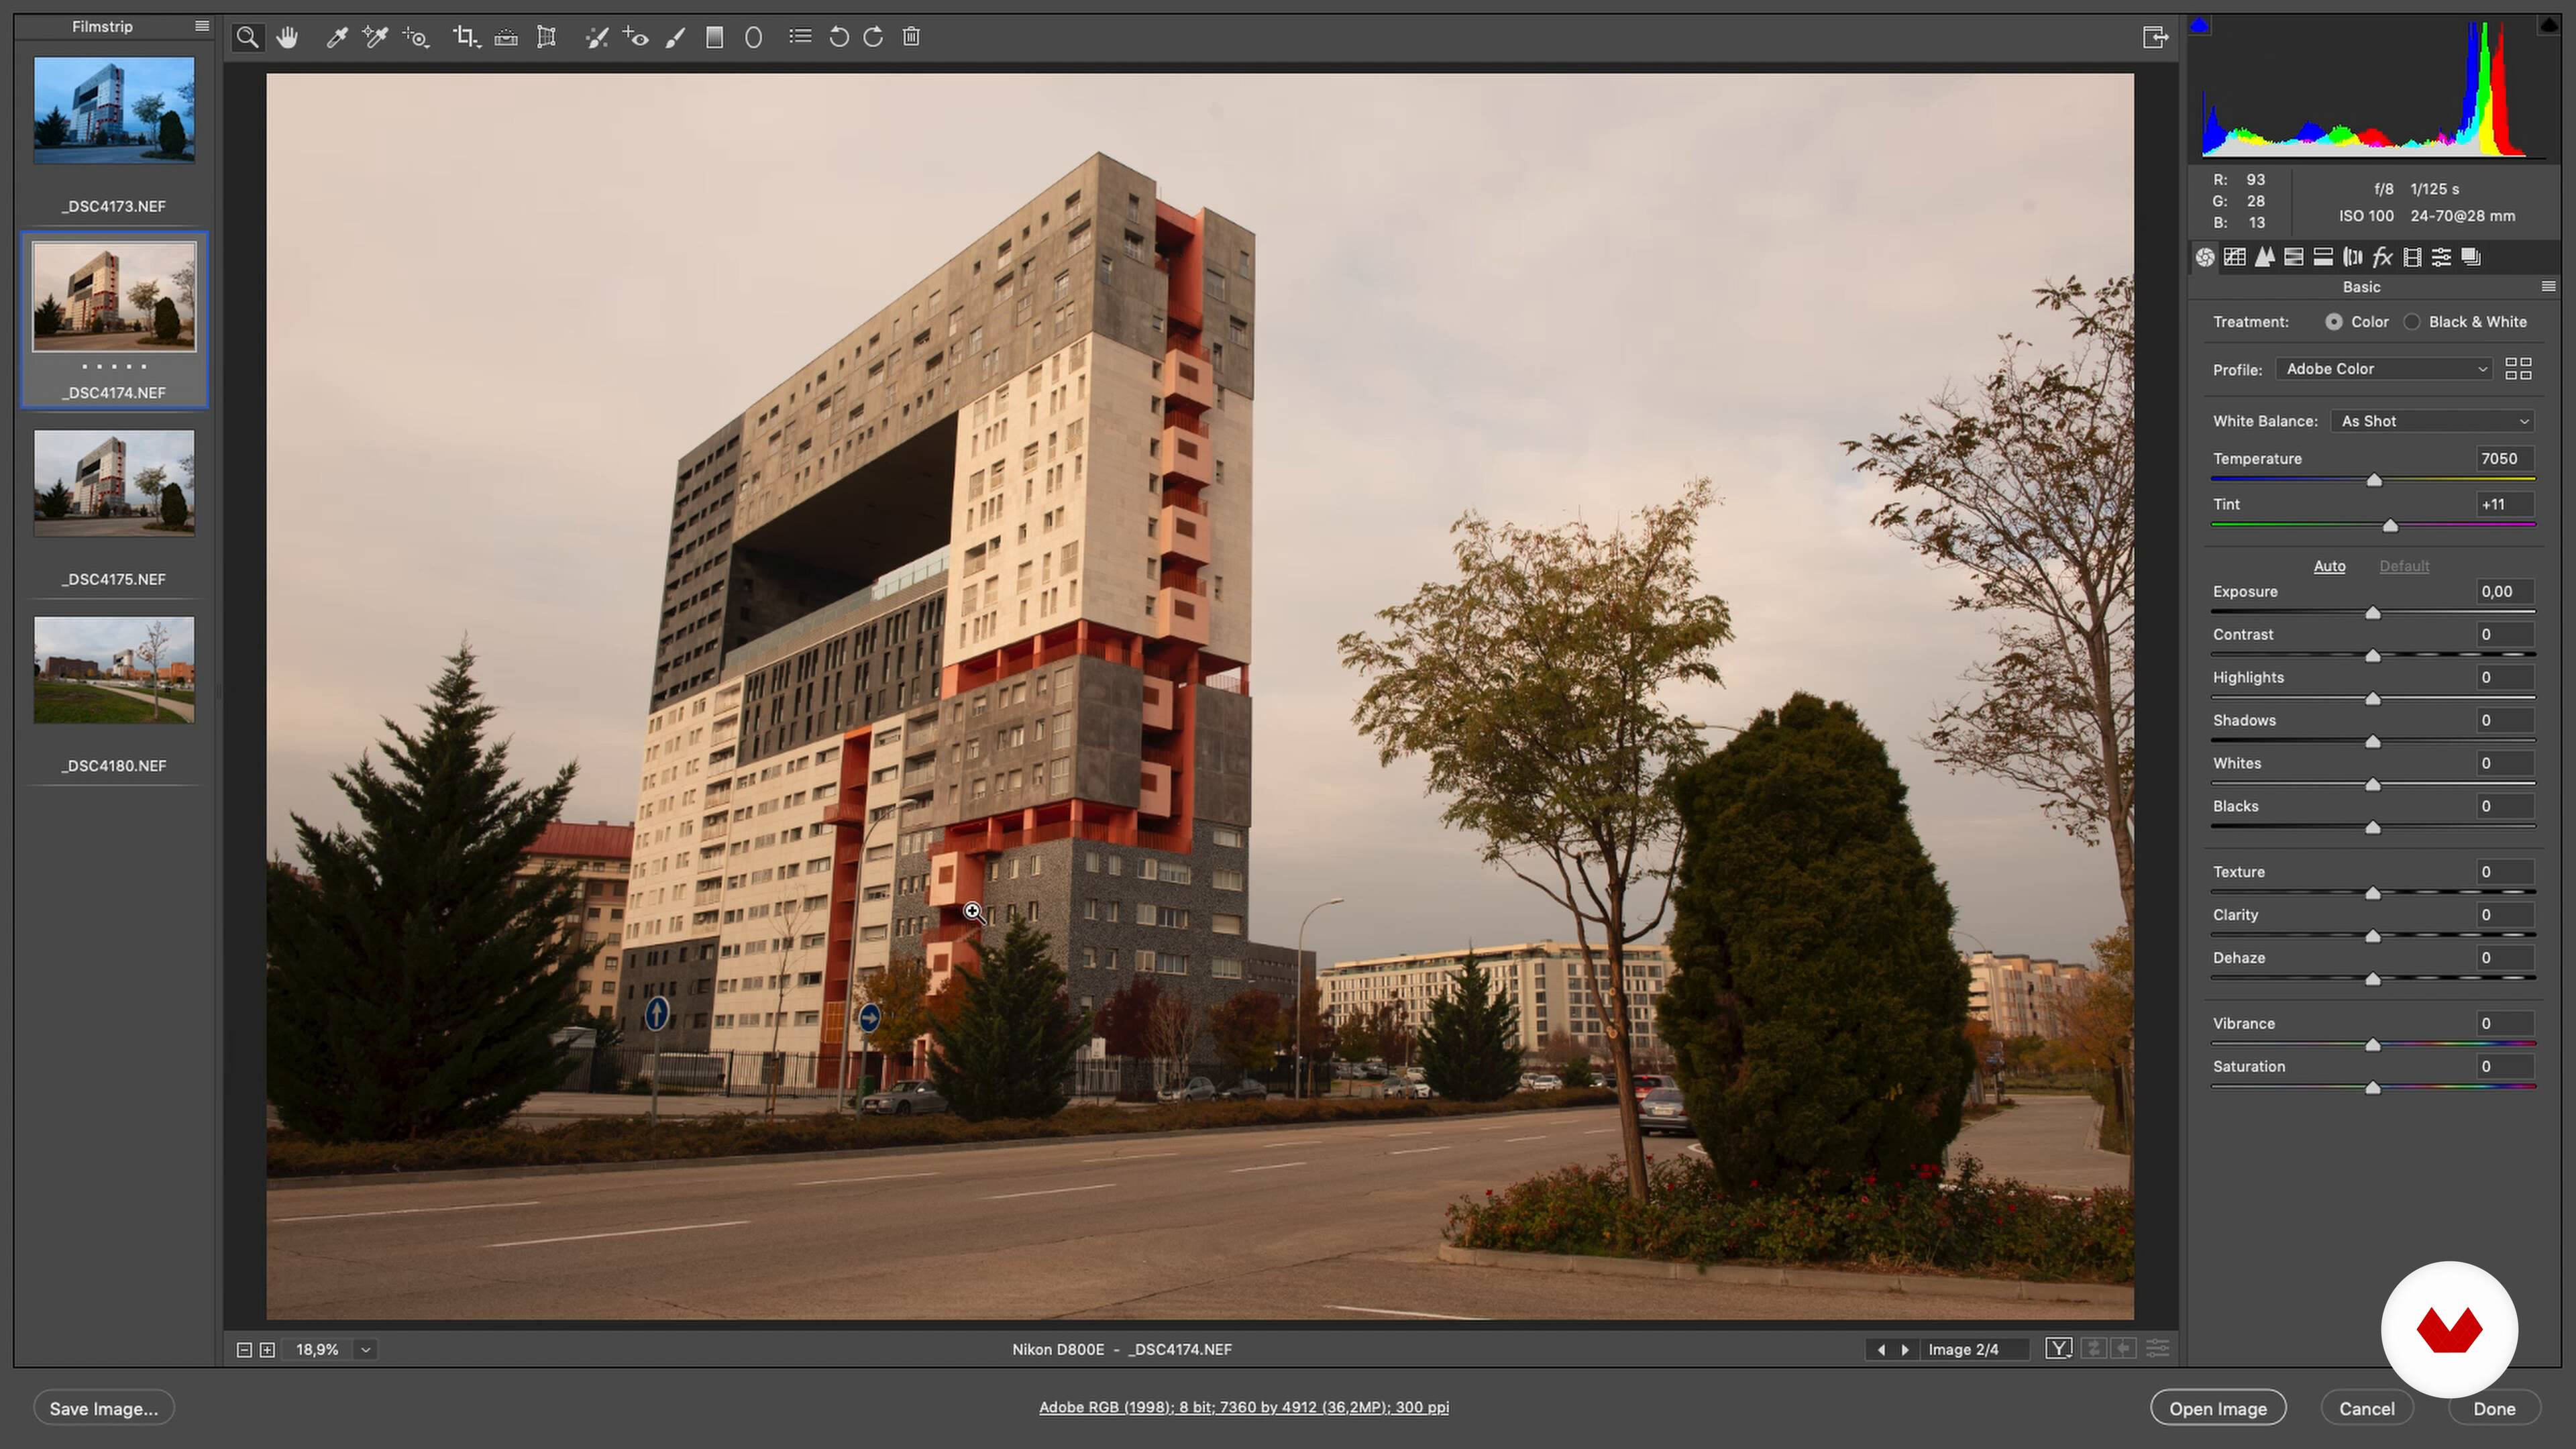Viewport: 2576px width, 1449px height.
Task: Select the Color Sampler tool
Action: [375, 38]
